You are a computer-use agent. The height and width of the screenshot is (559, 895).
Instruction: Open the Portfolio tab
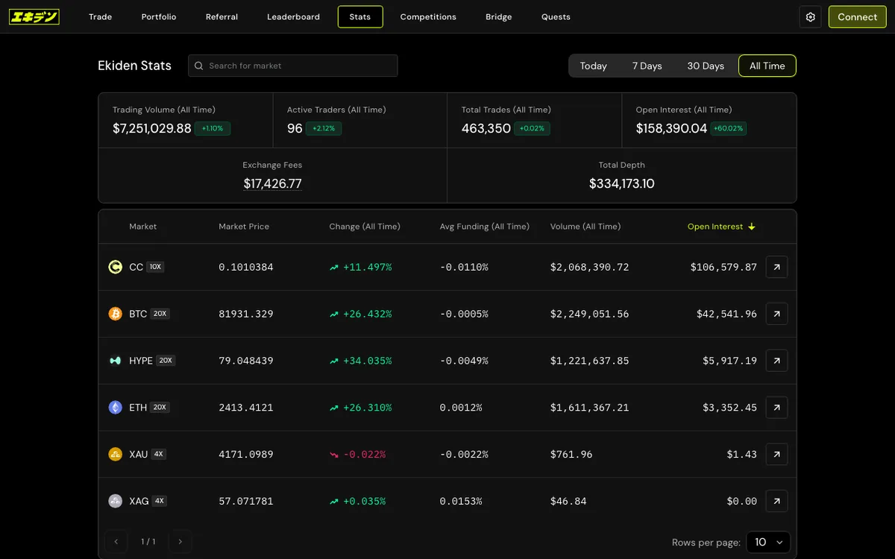[159, 16]
